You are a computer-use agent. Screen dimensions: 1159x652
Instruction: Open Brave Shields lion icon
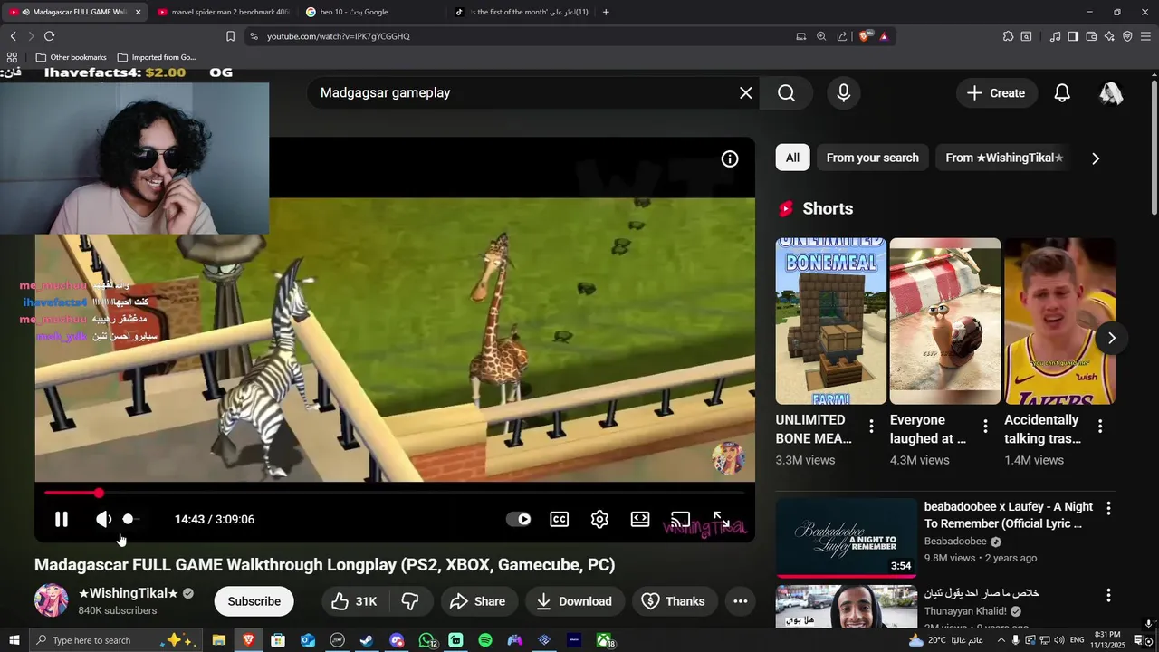pos(865,36)
